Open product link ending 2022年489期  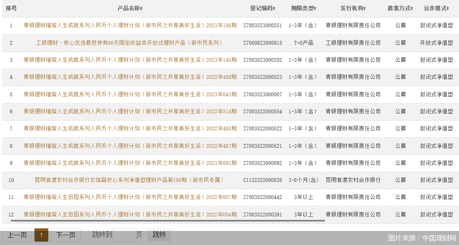pos(130,77)
